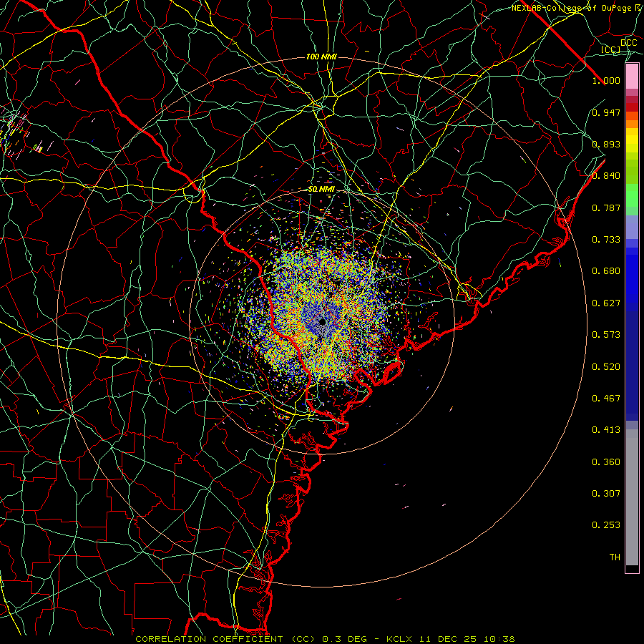Click the 0.360 scale value

coord(606,462)
